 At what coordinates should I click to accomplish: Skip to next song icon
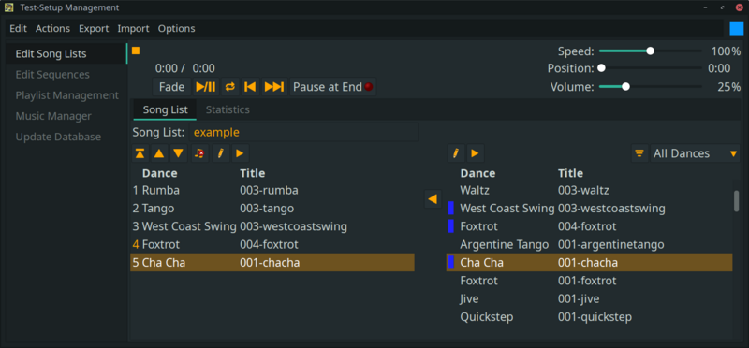(274, 87)
